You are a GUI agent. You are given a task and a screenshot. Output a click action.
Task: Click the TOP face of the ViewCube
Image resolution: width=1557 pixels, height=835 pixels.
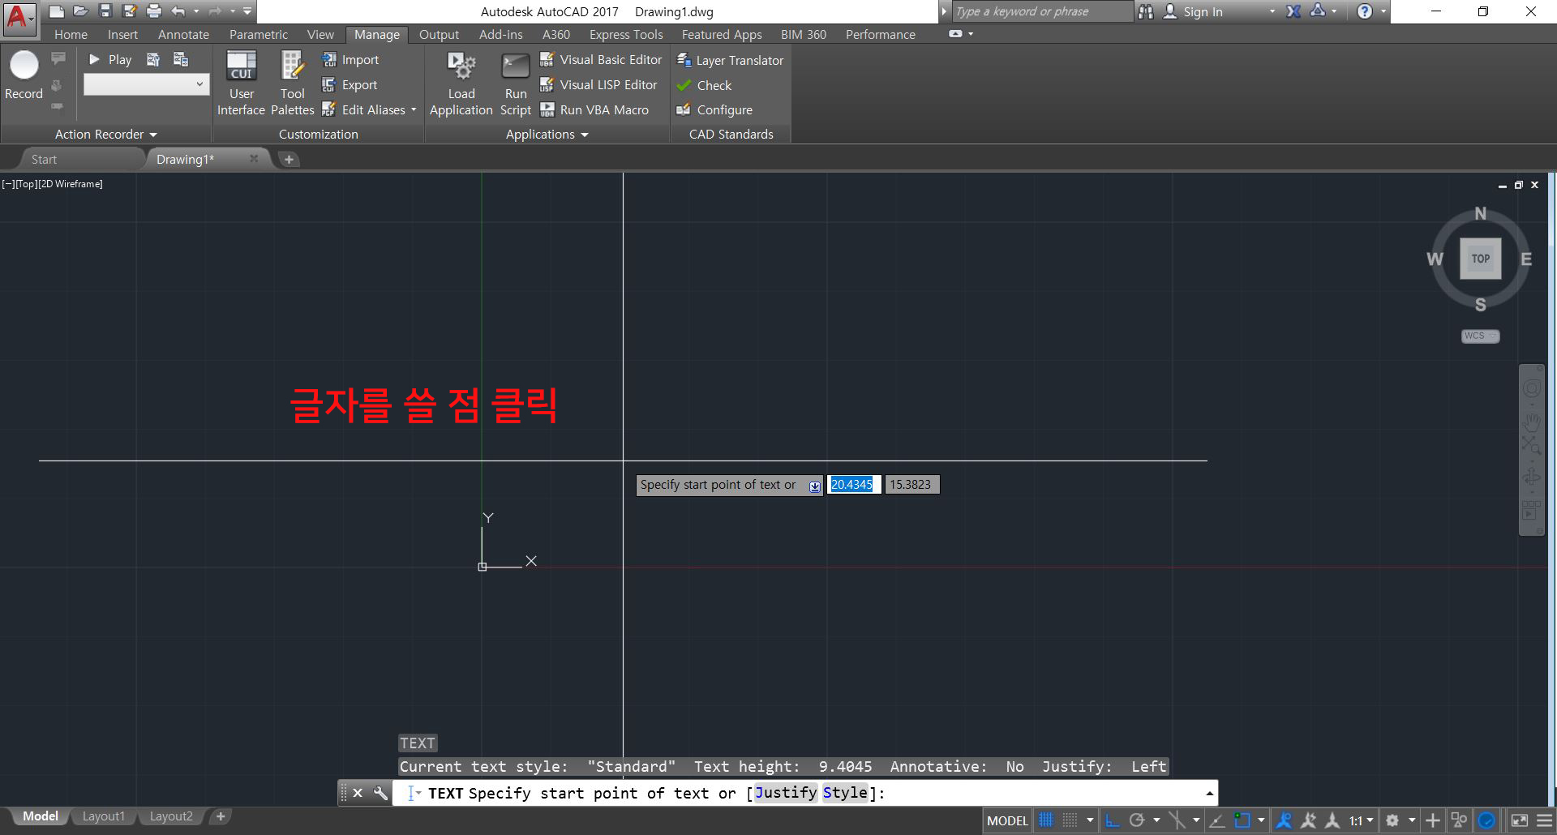(x=1481, y=259)
